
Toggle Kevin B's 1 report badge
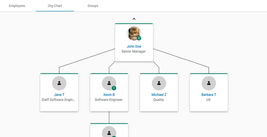point(114,88)
